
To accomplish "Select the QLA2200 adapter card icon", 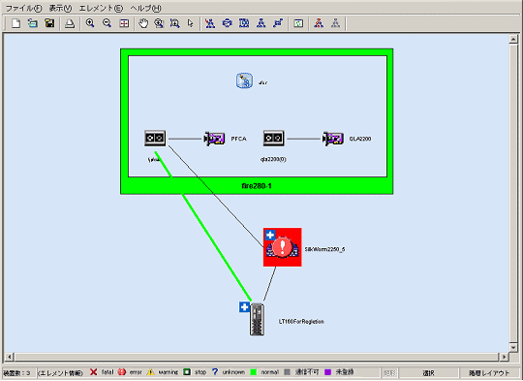I will tap(333, 139).
